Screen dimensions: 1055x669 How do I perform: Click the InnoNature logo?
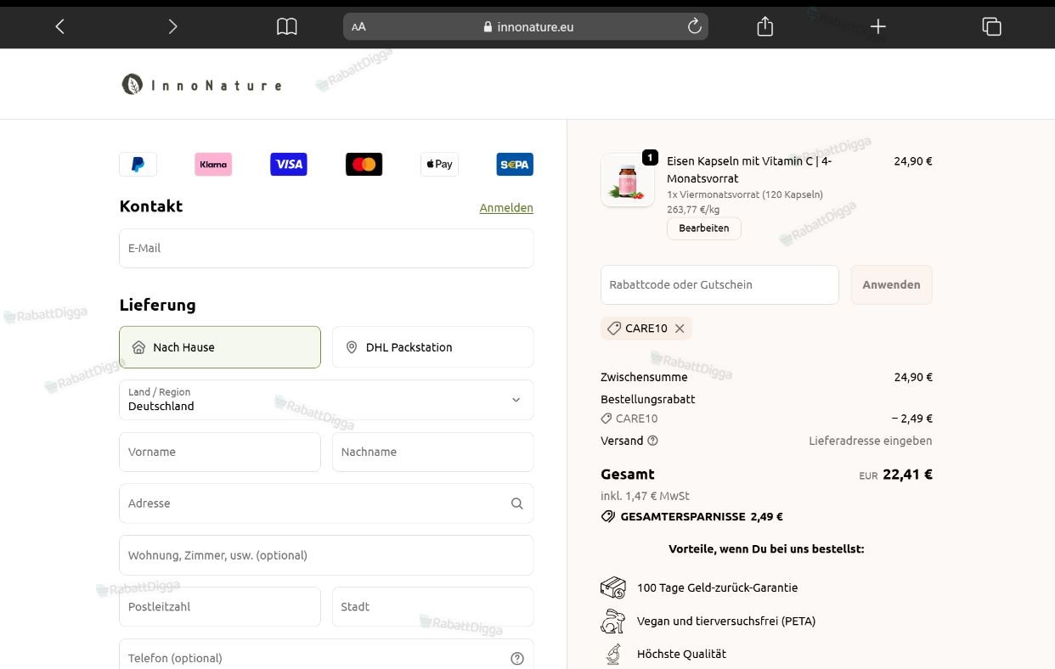pyautogui.click(x=202, y=85)
